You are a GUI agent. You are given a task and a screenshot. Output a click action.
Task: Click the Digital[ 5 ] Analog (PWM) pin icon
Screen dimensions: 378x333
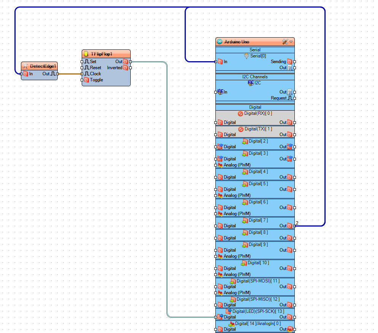pyautogui.click(x=220, y=195)
